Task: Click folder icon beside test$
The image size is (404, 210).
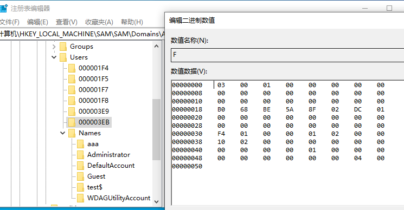Action: (81, 187)
